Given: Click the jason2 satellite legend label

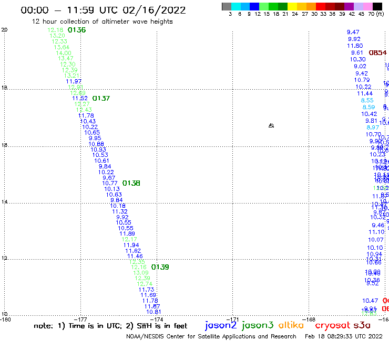Looking at the screenshot, I should point(221,325).
